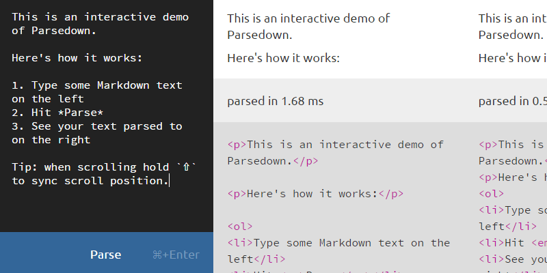This screenshot has height=273, width=547.
Task: Click "to sync scroll position." in the editor
Action: click(89, 181)
